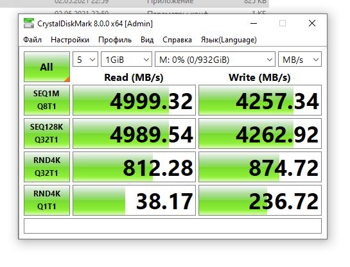Expand the test count dropdown showing 5
This screenshot has height=267, width=350.
(85, 59)
